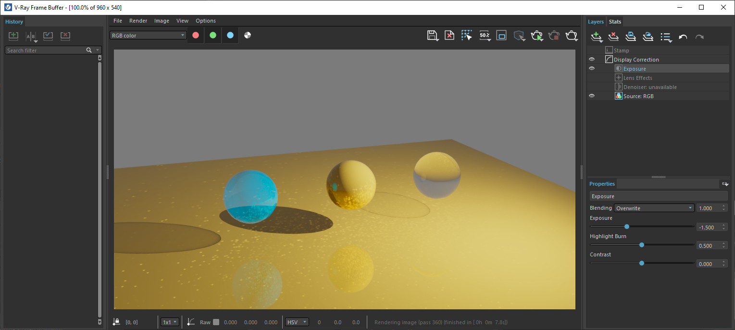Toggle the red channel display button
Viewport: 735px width, 330px height.
196,35
